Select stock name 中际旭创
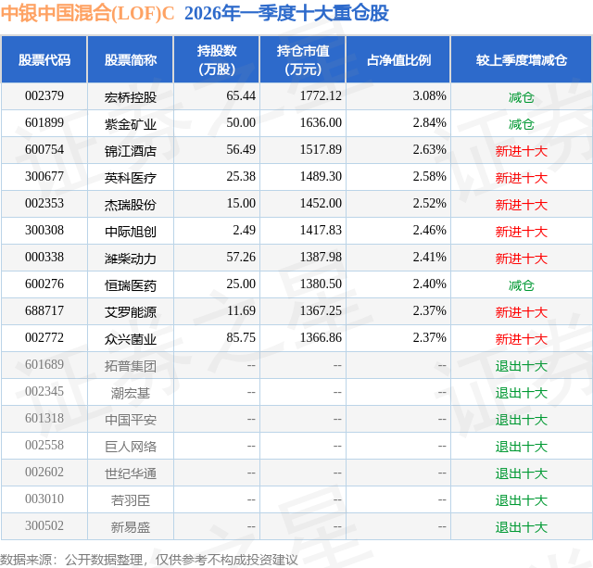Image resolution: width=593 pixels, height=568 pixels. coord(131,232)
